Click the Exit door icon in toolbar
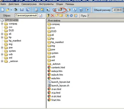The height and width of the screenshot is (109, 124). (87, 10)
